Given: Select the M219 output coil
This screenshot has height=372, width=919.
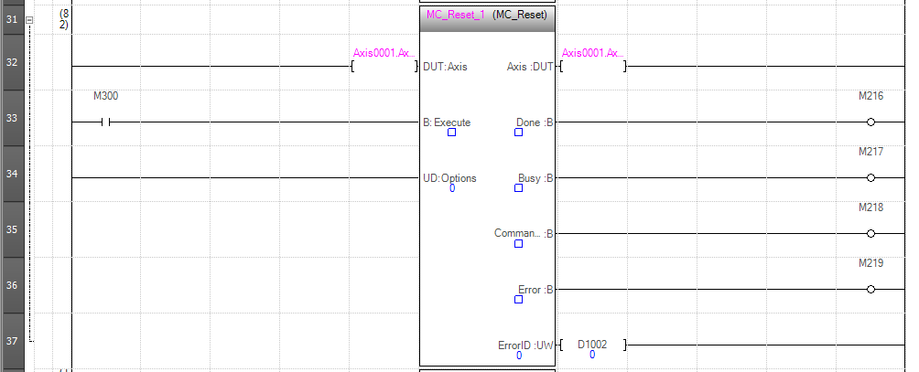Looking at the screenshot, I should coord(870,289).
